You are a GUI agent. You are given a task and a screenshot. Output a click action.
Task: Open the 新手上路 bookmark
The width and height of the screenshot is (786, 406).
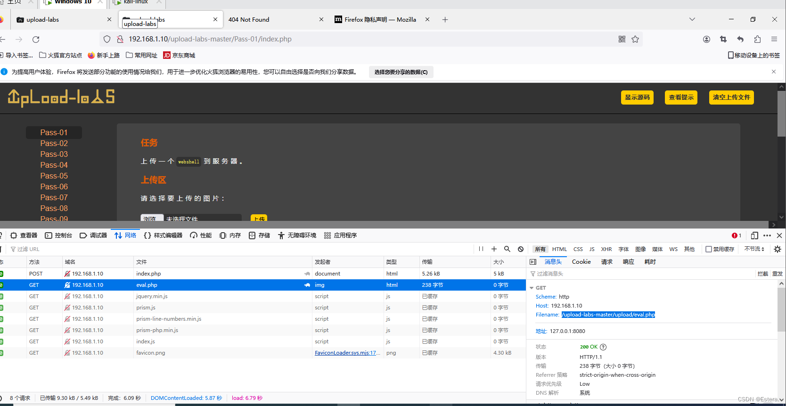[104, 55]
